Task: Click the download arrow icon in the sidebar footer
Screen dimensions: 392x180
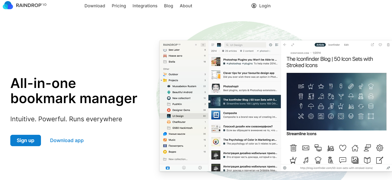Action: coord(184,168)
